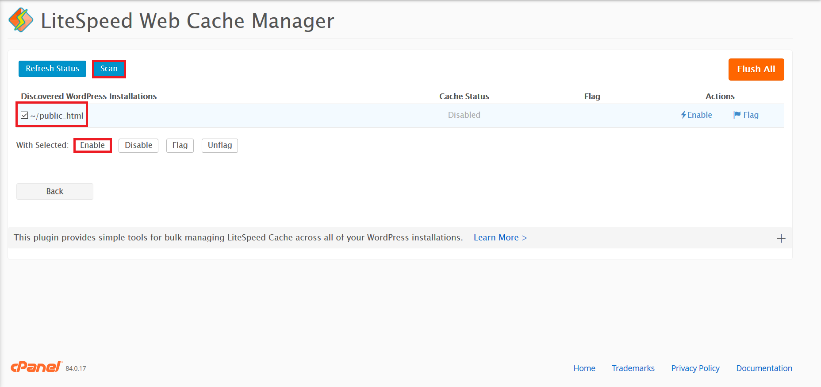Click the Refresh Status button
821x387 pixels.
[52, 69]
